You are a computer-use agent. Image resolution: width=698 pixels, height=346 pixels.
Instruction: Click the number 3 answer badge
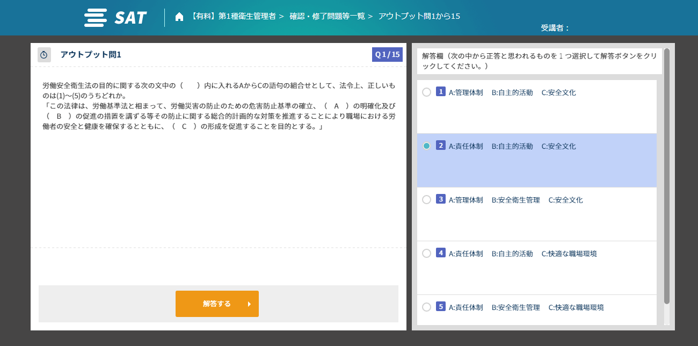[x=440, y=199]
